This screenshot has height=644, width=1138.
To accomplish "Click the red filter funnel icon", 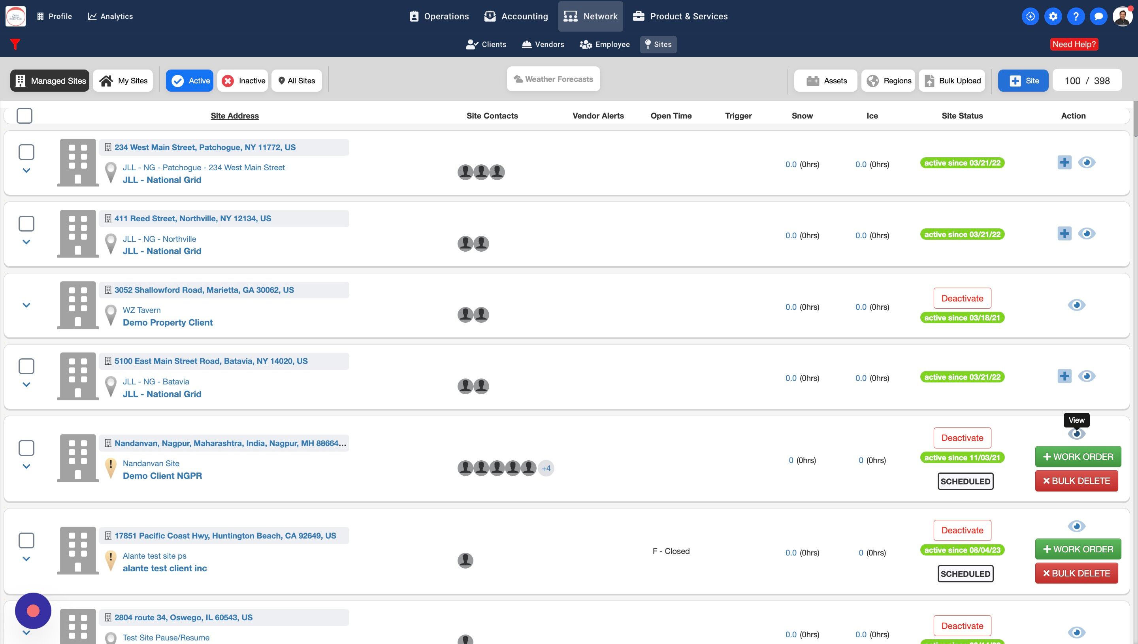I will point(15,44).
